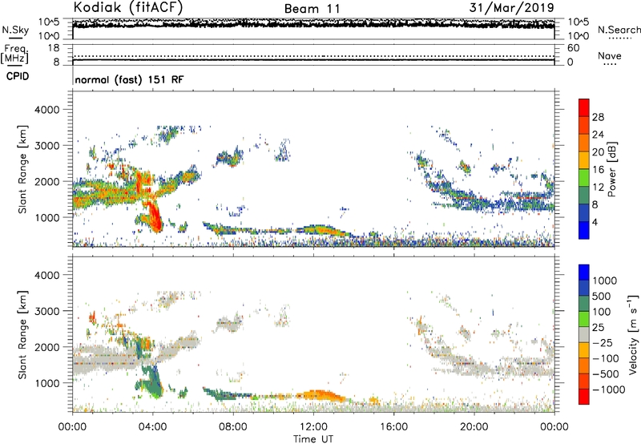641x444 pixels.
Task: Click the 'Nave' legend label
Action: pyautogui.click(x=610, y=56)
